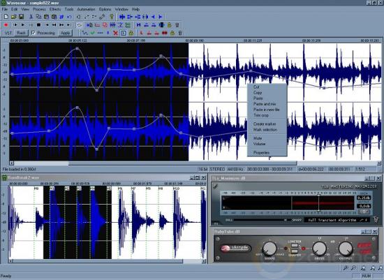The height and width of the screenshot is (280, 384).
Task: Toggle loop playback icon
Action: [79, 25]
